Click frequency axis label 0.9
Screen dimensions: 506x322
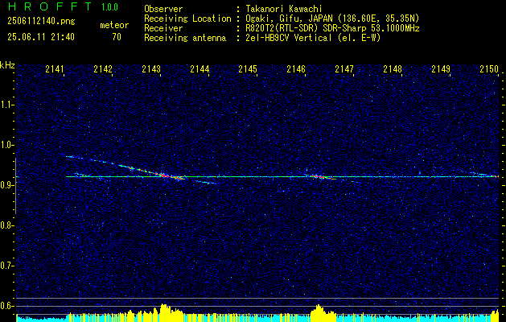6,185
